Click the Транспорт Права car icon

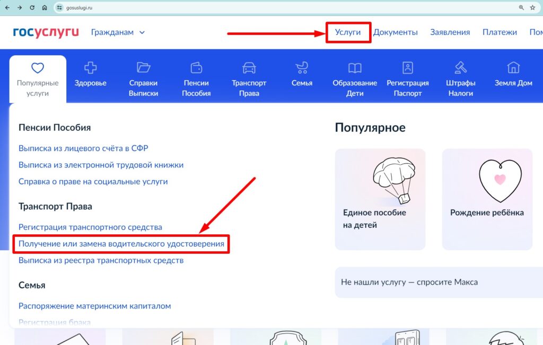(249, 68)
